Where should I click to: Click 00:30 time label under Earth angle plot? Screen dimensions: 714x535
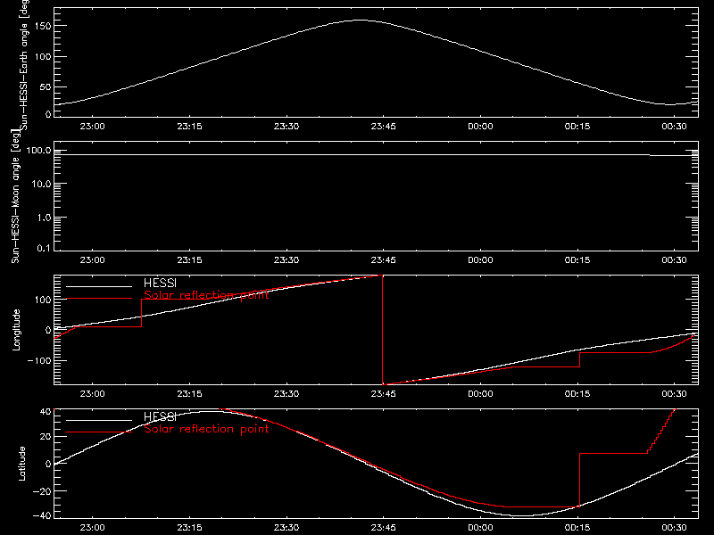674,127
